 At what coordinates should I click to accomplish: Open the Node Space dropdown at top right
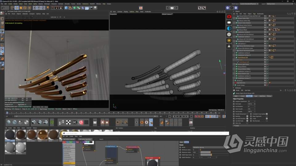click(249, 4)
